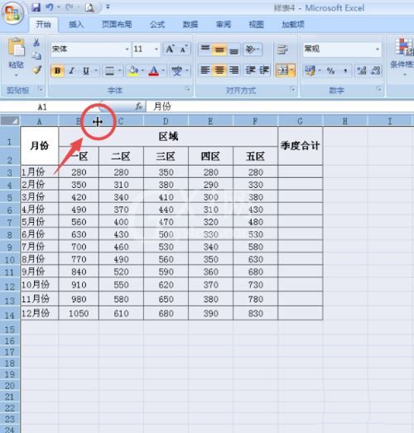Open print preview from quick access toolbar
The image size is (414, 433).
pyautogui.click(x=89, y=7)
